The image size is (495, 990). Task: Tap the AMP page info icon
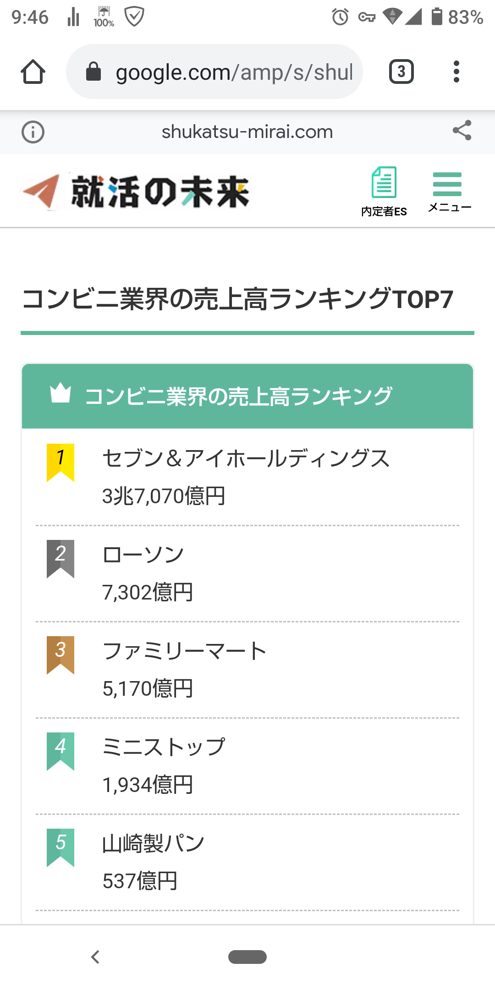click(33, 132)
